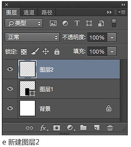Filter for smart objects icon
Viewport: 131px width, 147px height.
coord(101,23)
